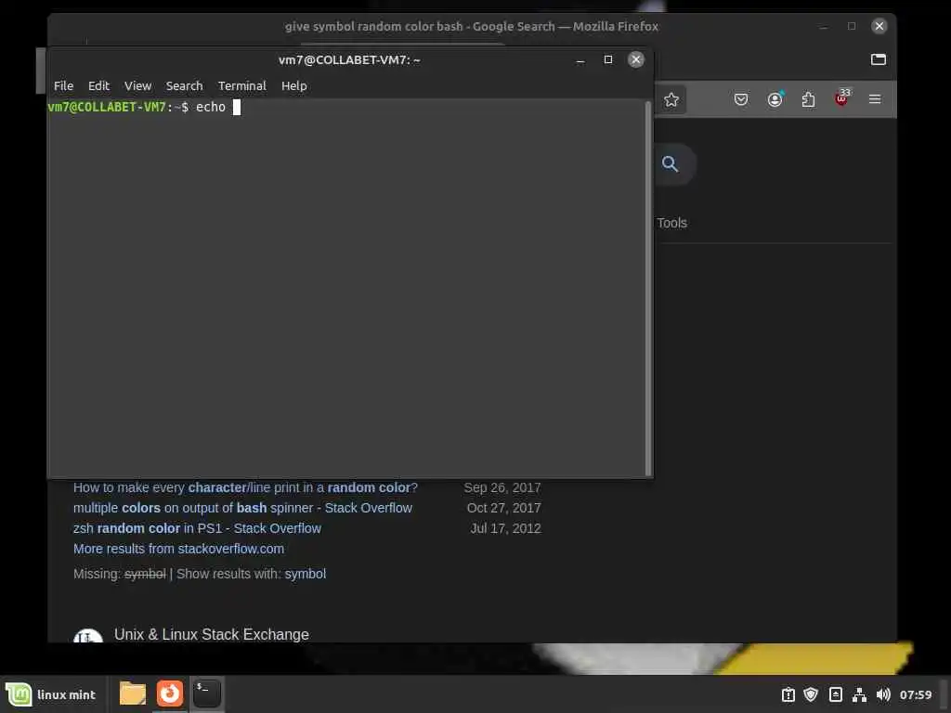Open update manager shield tray icon
The height and width of the screenshot is (713, 951).
[x=811, y=694]
